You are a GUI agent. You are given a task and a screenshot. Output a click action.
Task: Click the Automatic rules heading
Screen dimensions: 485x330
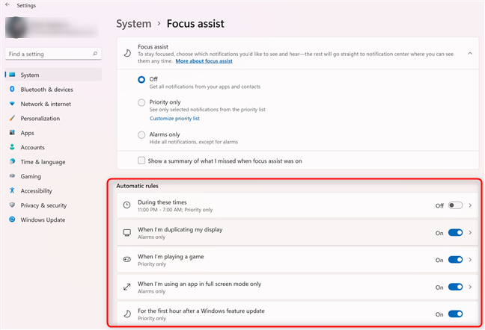(137, 186)
